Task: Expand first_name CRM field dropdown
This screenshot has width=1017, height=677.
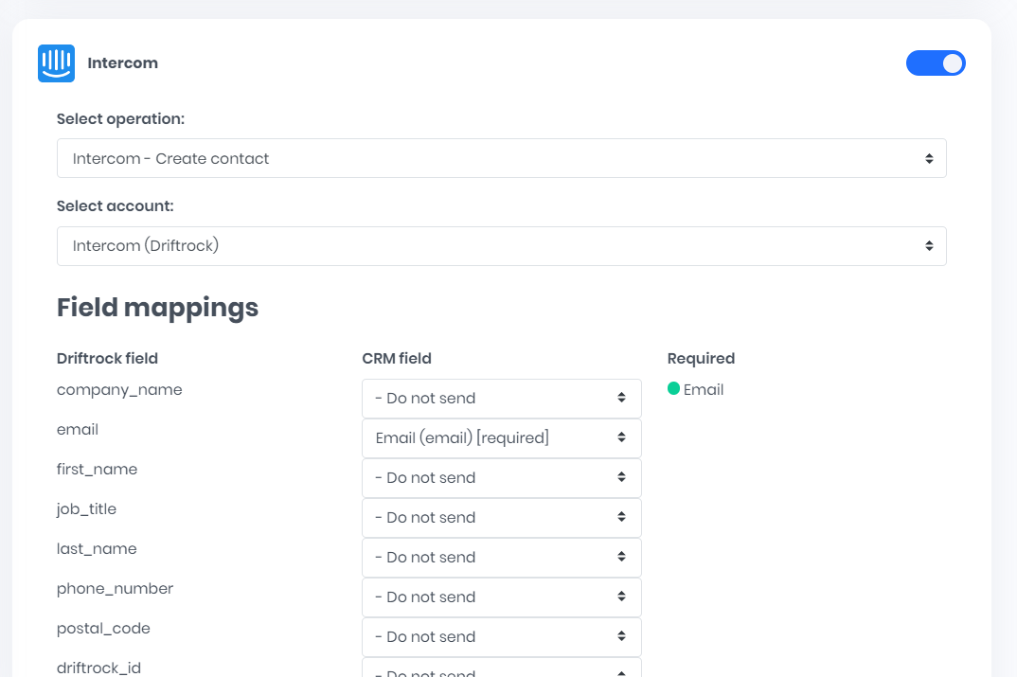Action: pyautogui.click(x=501, y=478)
